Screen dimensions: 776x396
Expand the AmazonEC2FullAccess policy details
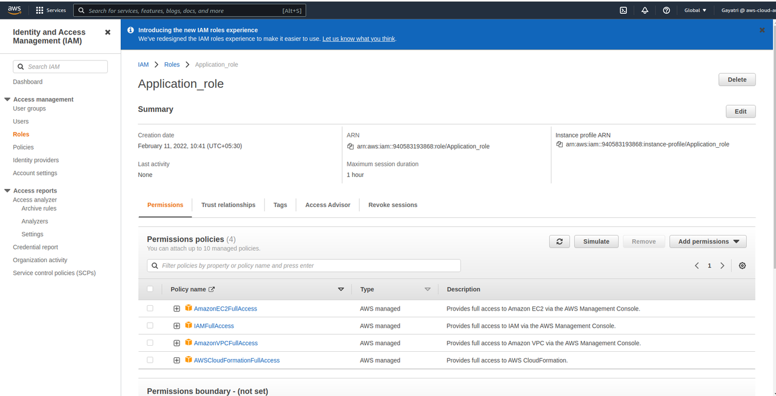coord(176,309)
